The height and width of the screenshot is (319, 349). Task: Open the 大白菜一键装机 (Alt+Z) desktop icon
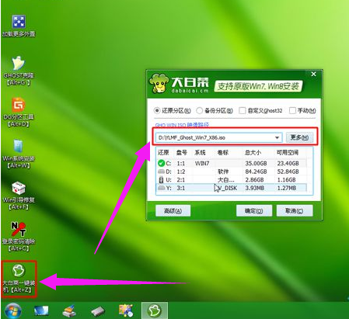point(19,279)
